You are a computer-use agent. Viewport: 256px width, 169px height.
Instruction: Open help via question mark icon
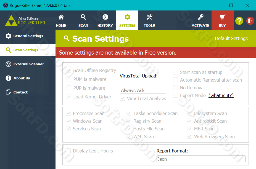point(239,21)
